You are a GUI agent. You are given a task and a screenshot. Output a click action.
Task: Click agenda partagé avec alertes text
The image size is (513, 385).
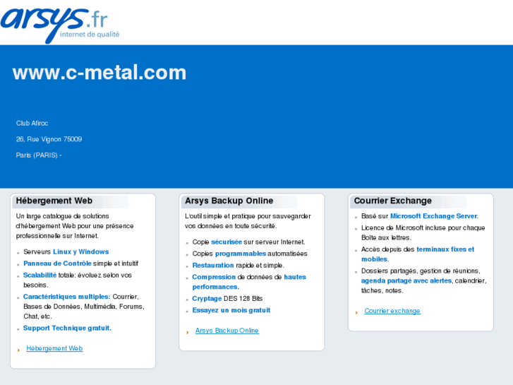(x=406, y=281)
